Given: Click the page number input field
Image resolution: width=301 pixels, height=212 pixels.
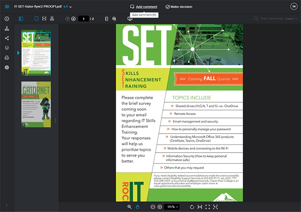Looking at the screenshot, I should tap(84, 19).
